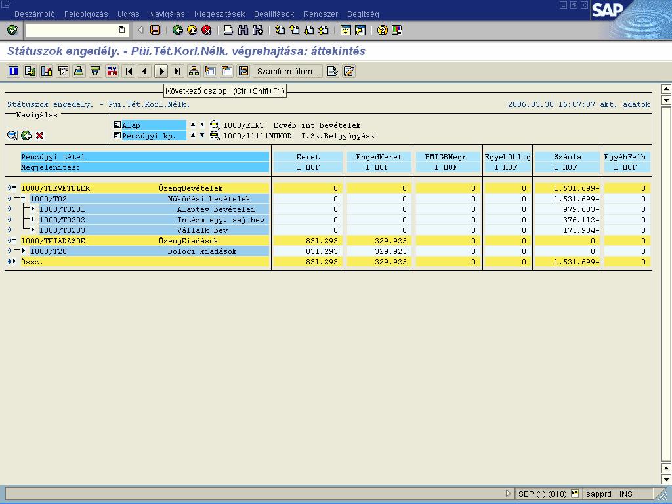672x504 pixels.
Task: Click the SEP (1) (010) status bar field
Action: (543, 493)
